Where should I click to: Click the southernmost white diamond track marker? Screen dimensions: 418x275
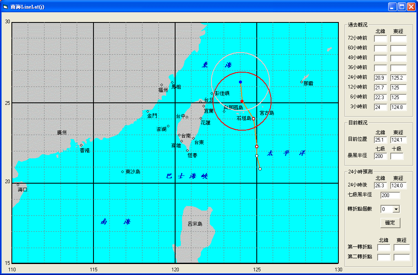[260, 169]
